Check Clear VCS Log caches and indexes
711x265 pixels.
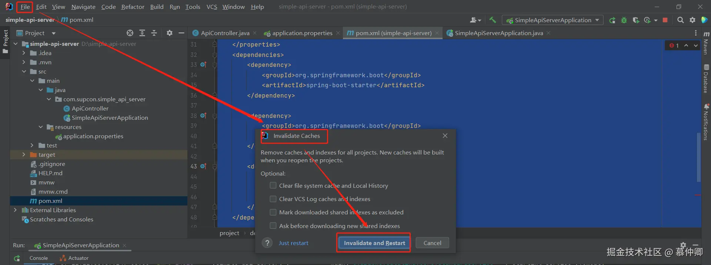coord(273,199)
